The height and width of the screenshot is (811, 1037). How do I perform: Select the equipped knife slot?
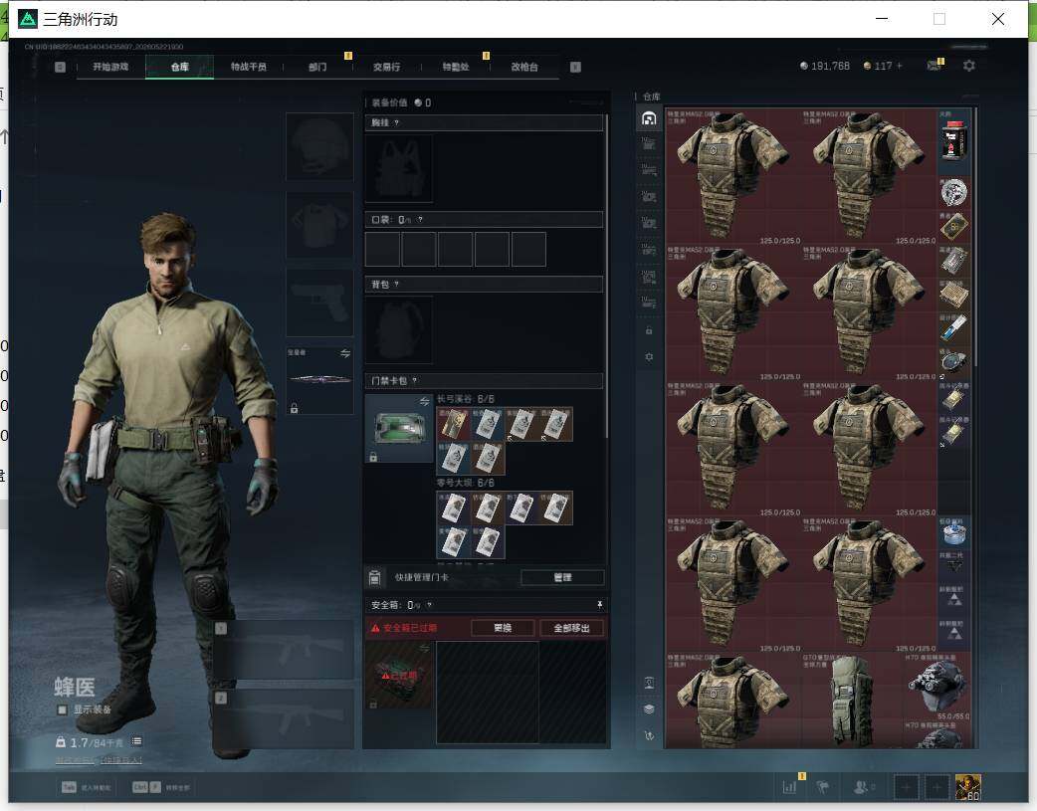(319, 380)
